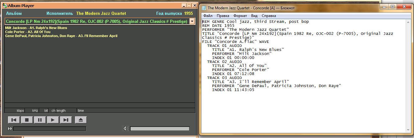Select track A3. I'll Remember April

(61, 36)
